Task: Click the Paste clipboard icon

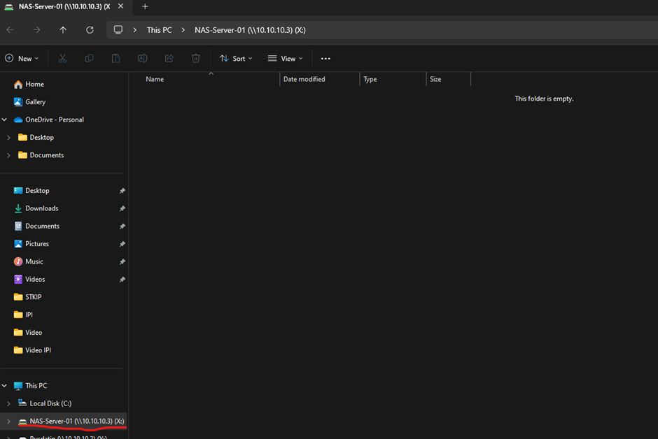Action: (115, 59)
